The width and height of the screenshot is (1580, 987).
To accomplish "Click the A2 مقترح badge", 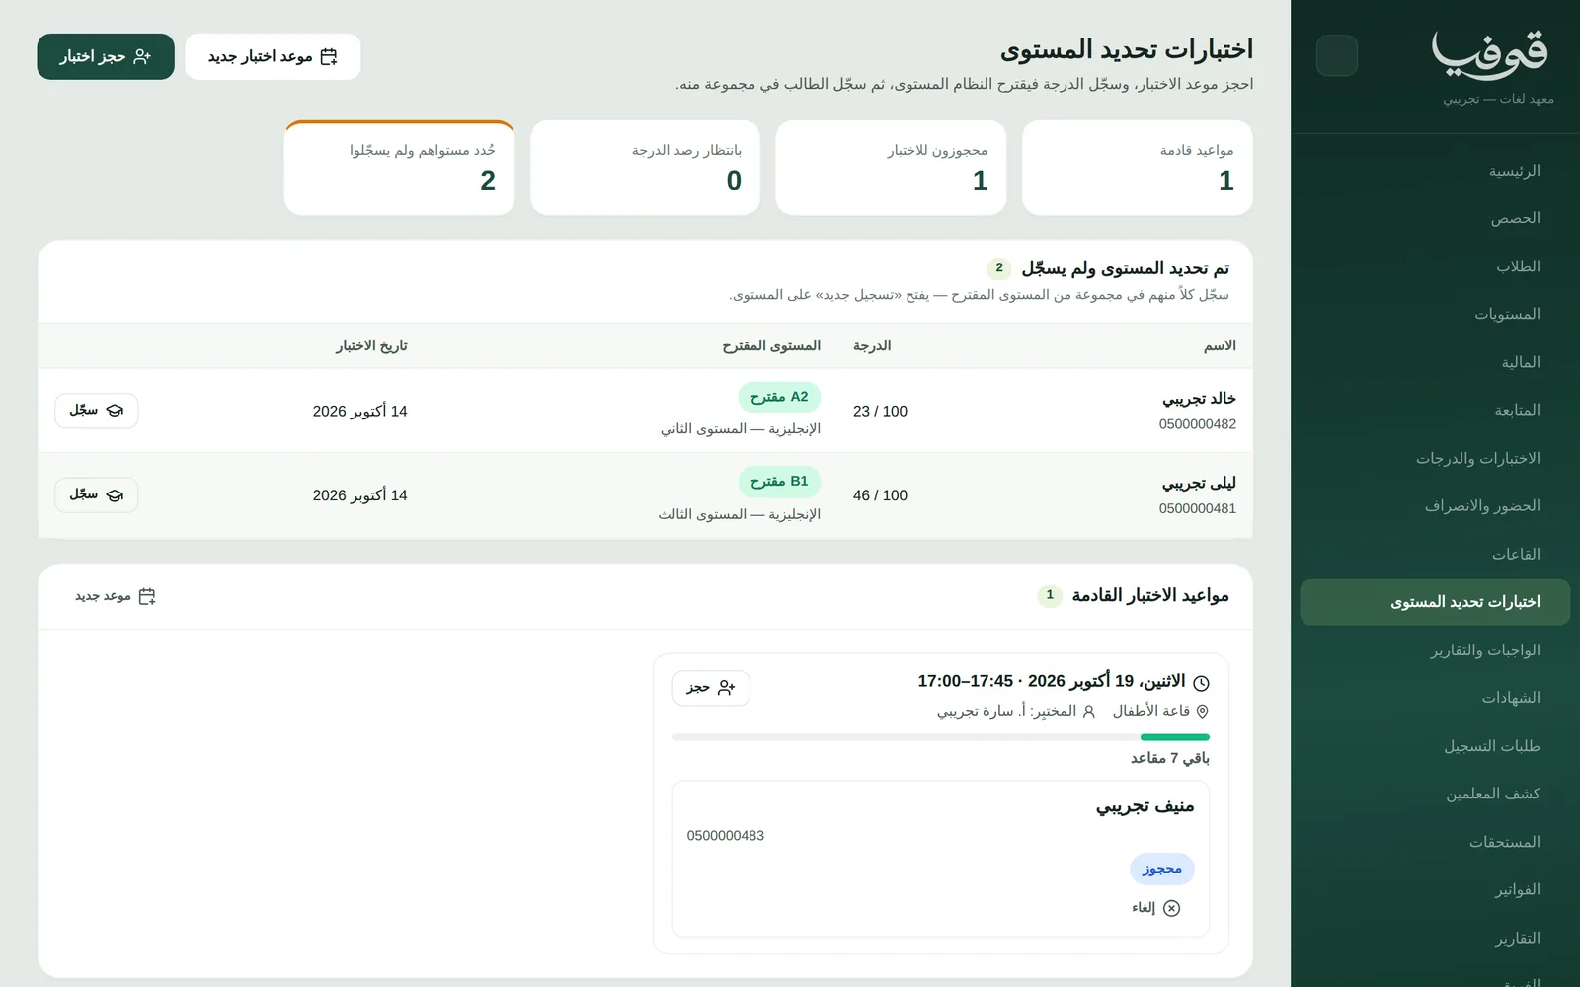I will 779,397.
